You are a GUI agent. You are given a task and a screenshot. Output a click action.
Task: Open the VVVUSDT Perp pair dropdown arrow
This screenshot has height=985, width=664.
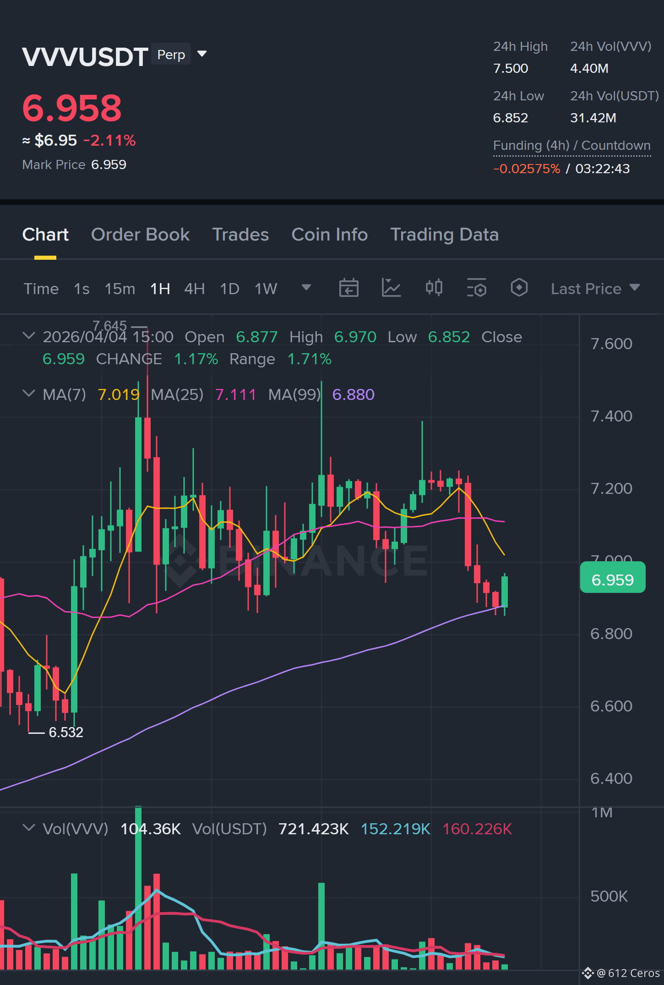tap(202, 54)
